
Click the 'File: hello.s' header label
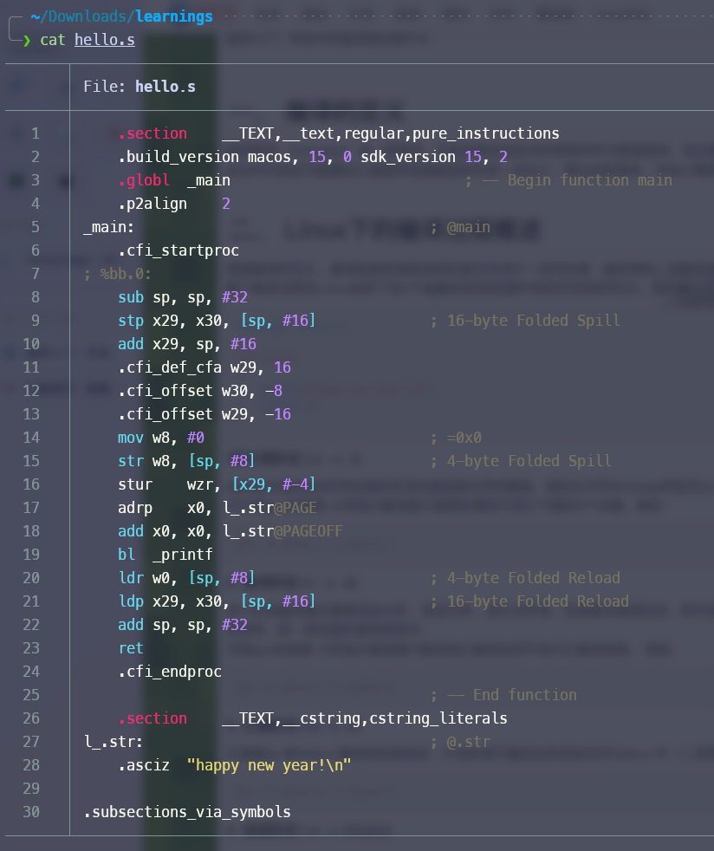tap(139, 87)
